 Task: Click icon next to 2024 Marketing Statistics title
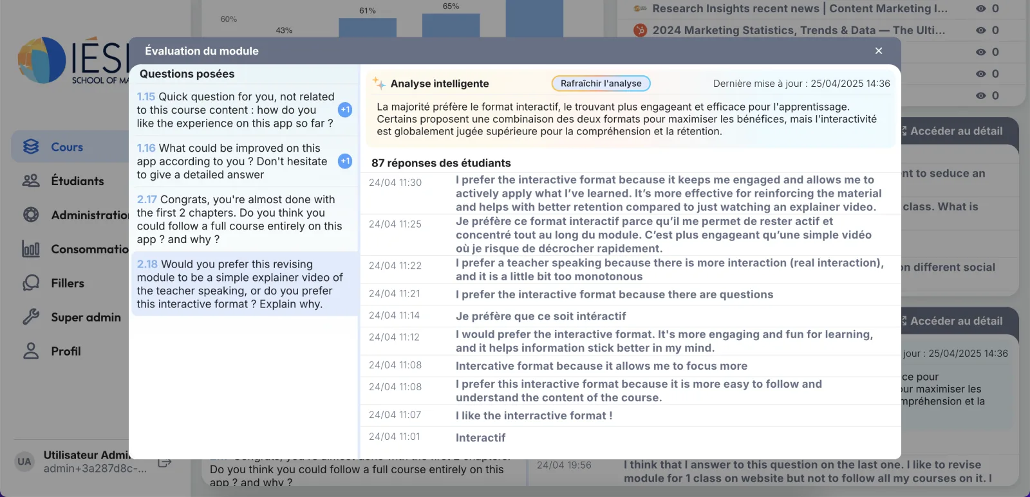tap(640, 30)
